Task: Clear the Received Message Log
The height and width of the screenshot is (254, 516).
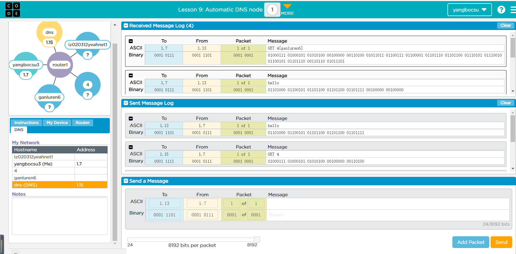Action: 506,25
